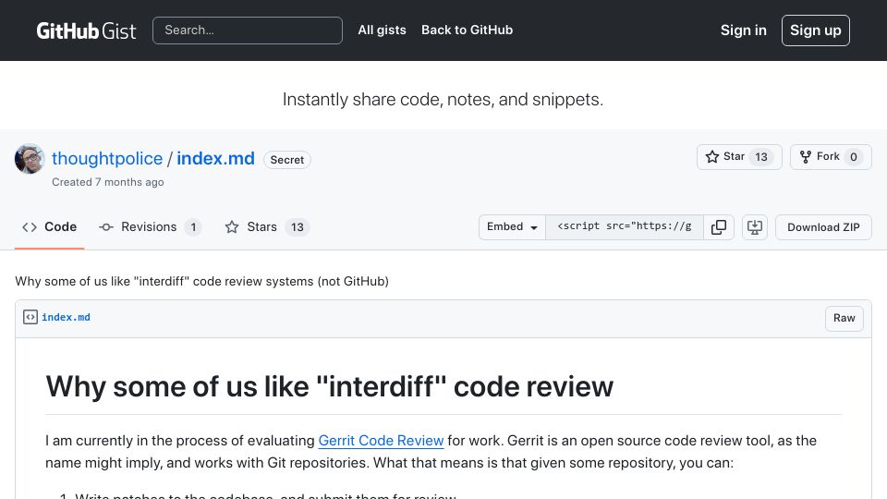The image size is (887, 499).
Task: View the Raw file
Action: tap(844, 318)
